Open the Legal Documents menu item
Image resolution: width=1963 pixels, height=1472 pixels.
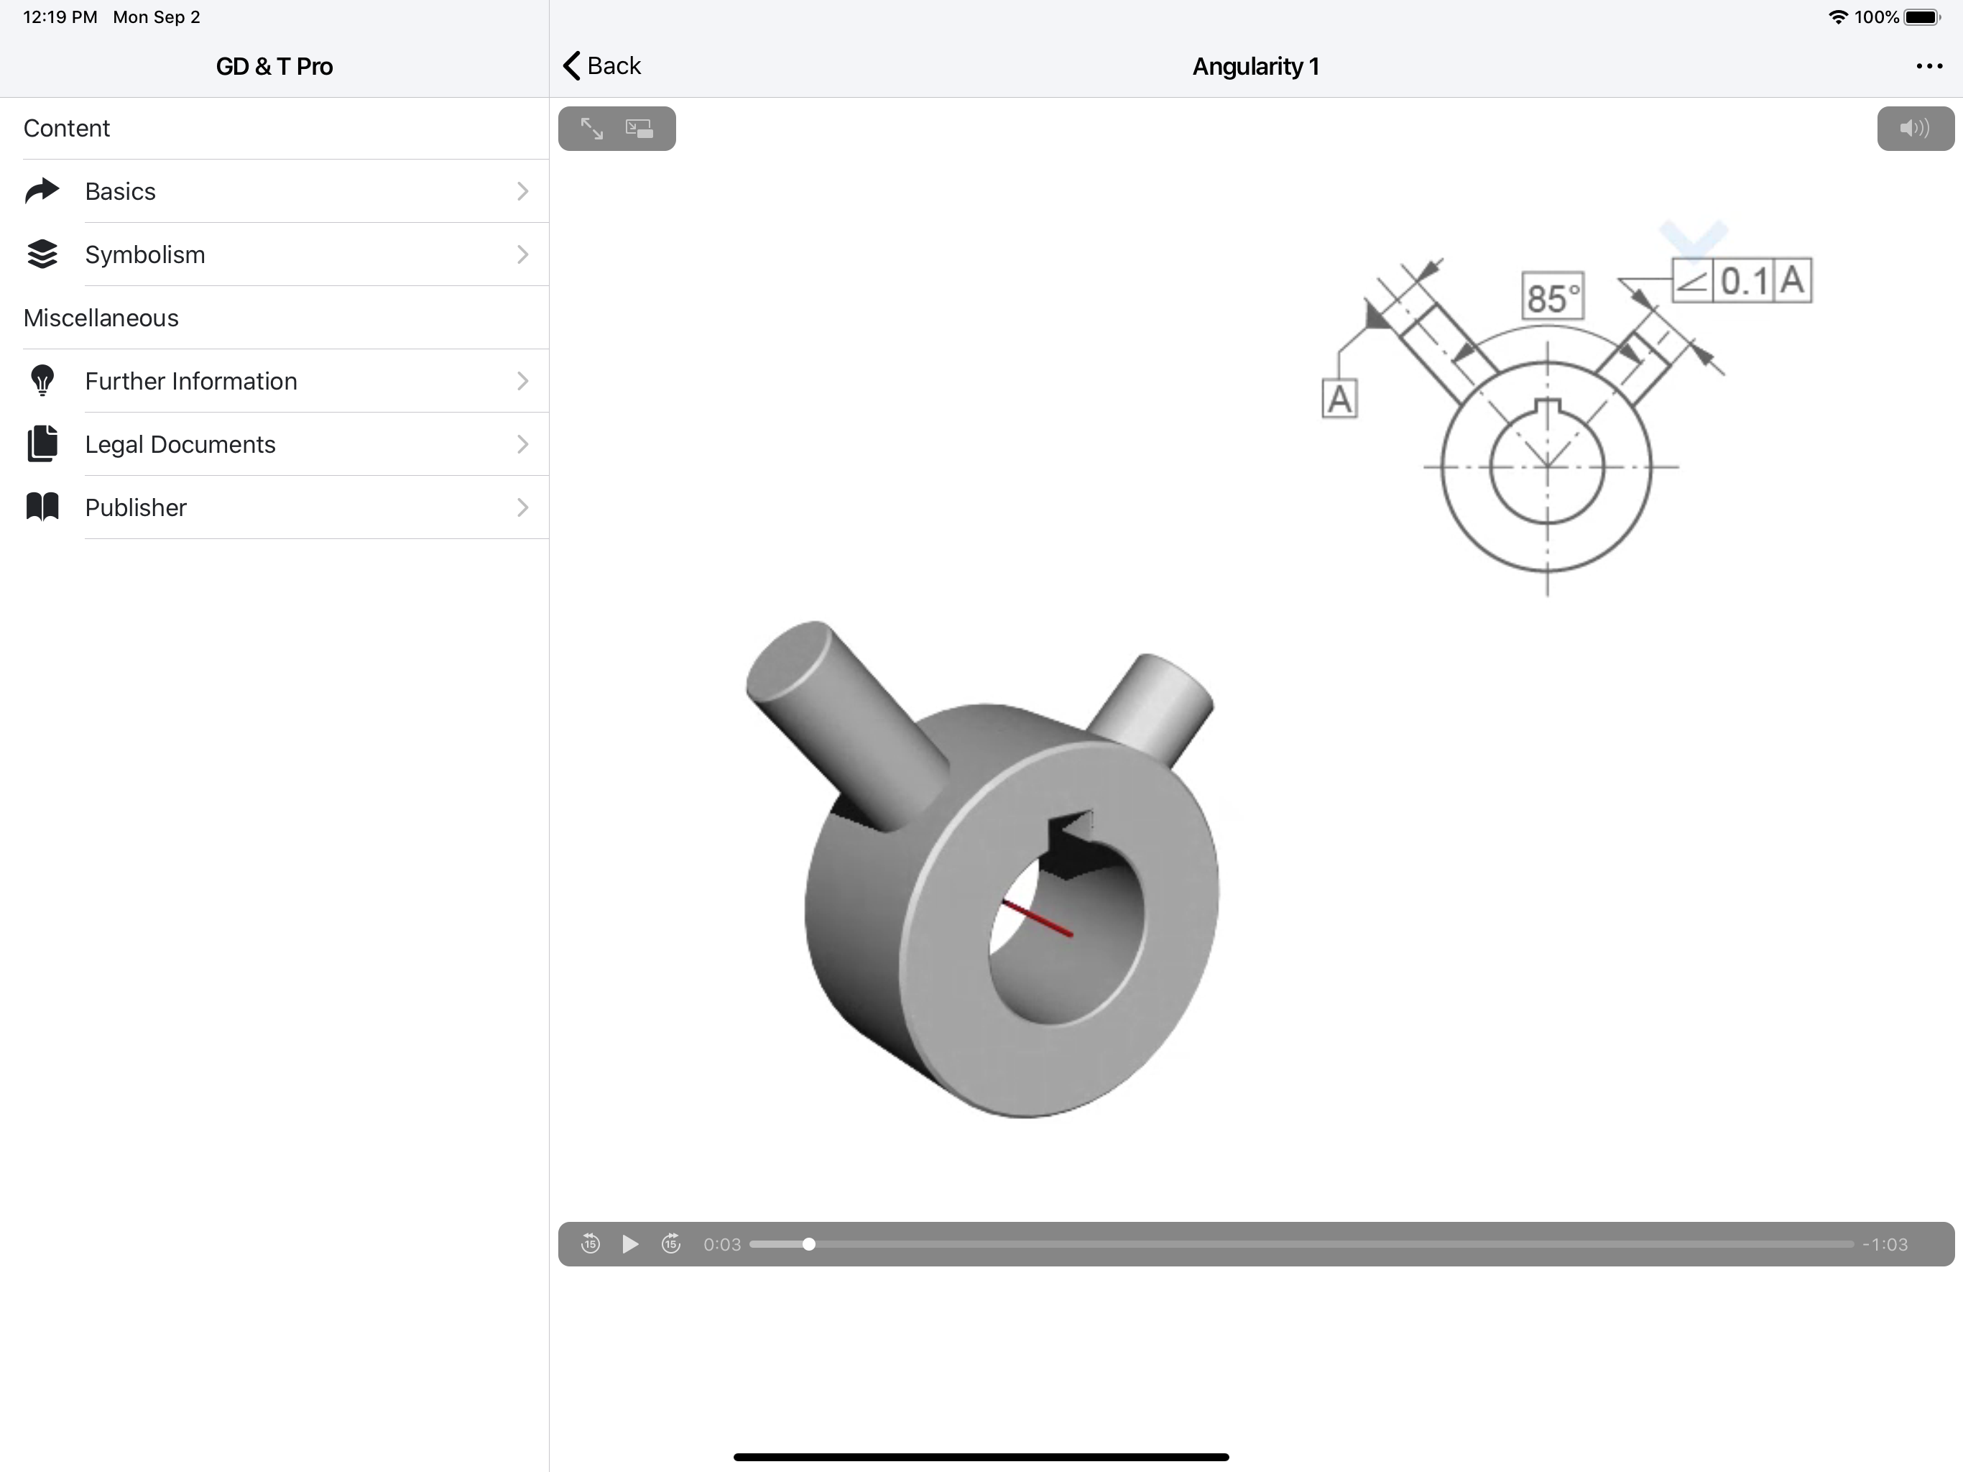(x=180, y=444)
